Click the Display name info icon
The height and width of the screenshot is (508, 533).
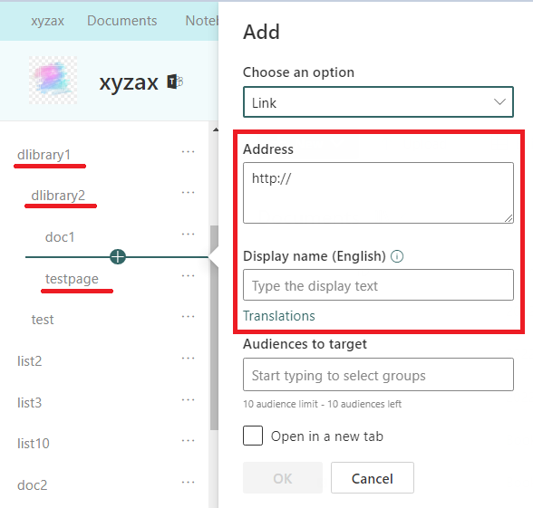pyautogui.click(x=397, y=256)
